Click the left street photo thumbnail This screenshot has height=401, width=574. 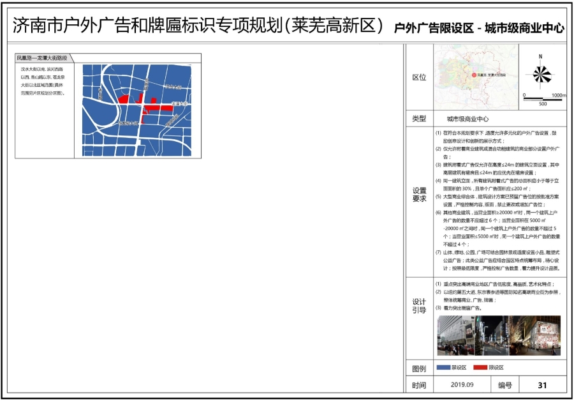(x=458, y=335)
